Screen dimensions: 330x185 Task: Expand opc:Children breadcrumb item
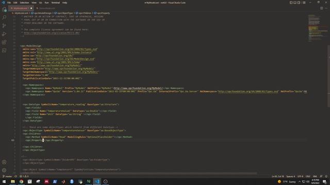(x=85, y=13)
